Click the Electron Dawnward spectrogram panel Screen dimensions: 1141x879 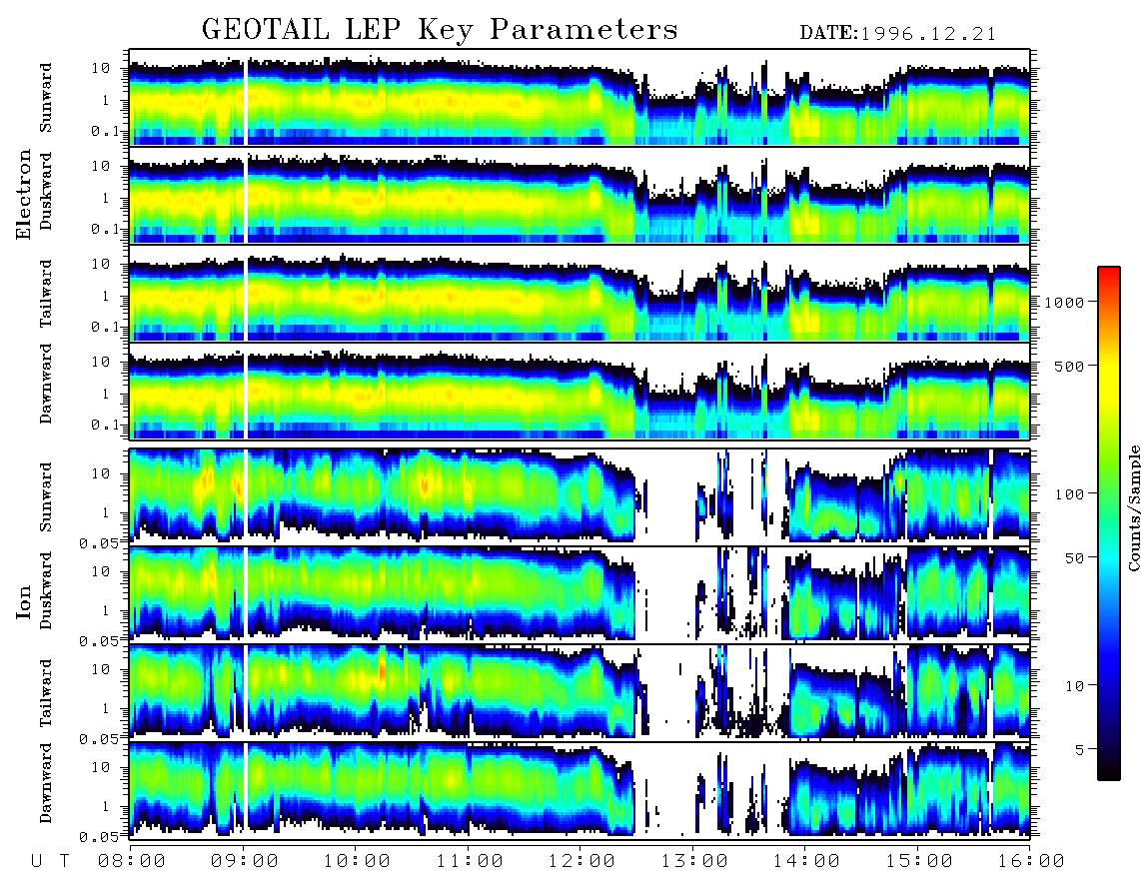579,392
